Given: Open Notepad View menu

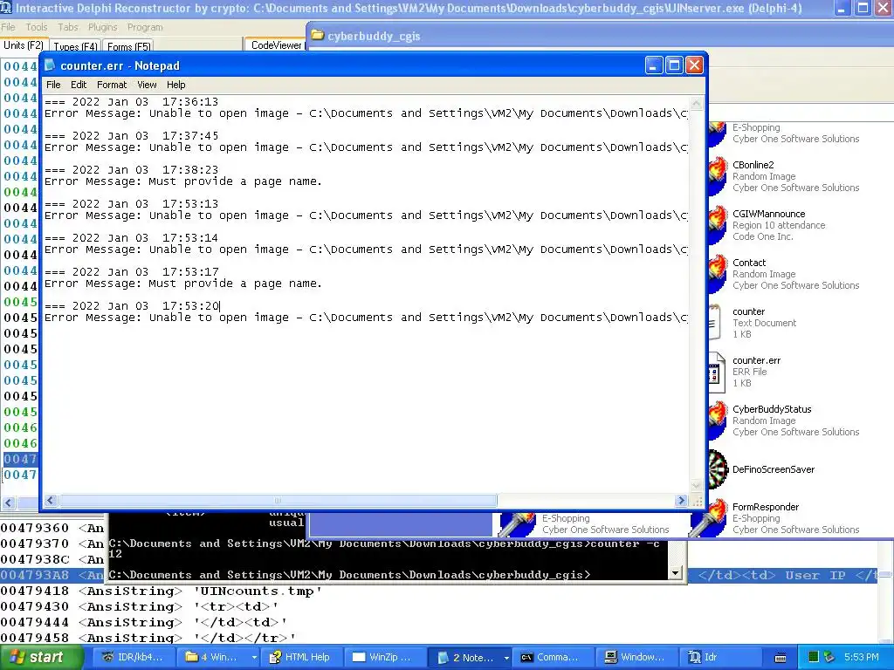Looking at the screenshot, I should click(147, 85).
